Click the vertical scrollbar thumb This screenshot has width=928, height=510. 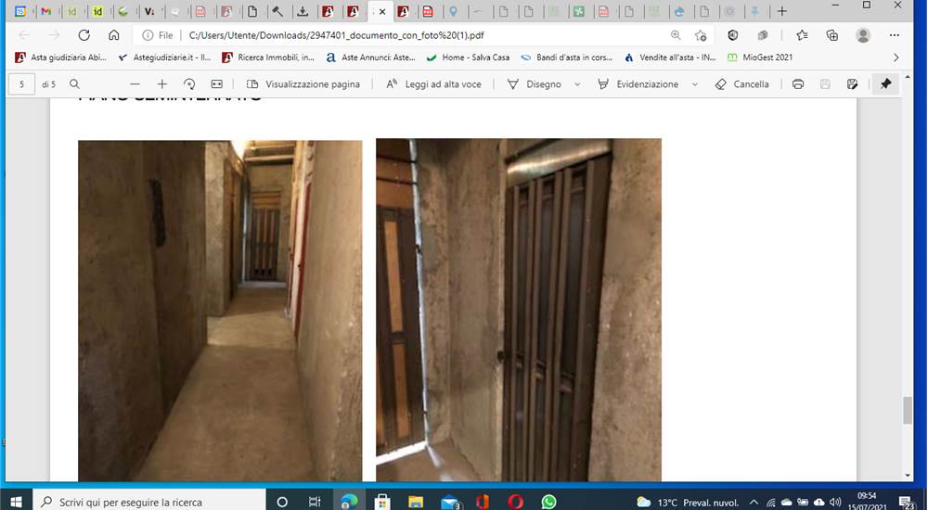[x=908, y=410]
